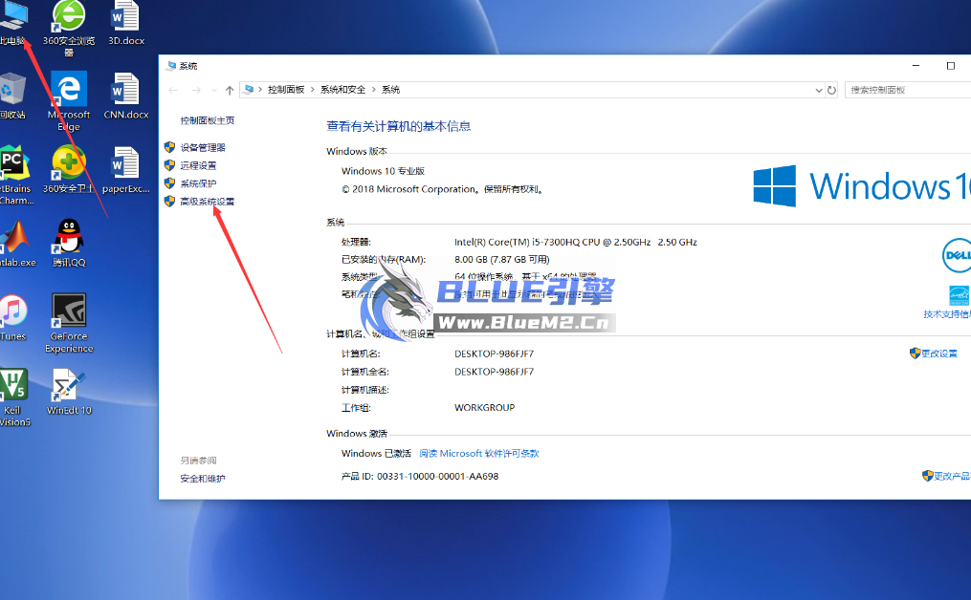Click Change Settings (更改设置) for computer name
971x600 pixels.
938,354
